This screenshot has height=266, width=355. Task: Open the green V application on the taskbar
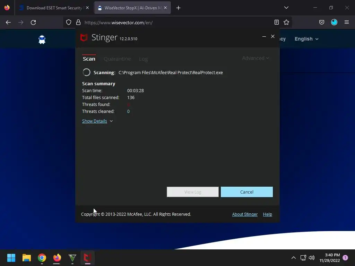point(72,258)
